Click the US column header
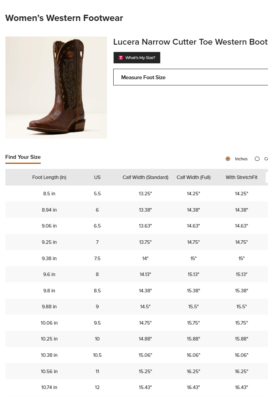The image size is (268, 396). pos(97,177)
